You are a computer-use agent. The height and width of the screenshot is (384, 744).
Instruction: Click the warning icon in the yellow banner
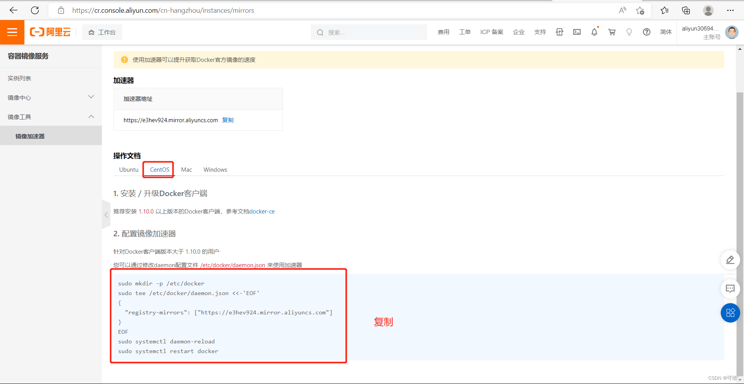tap(124, 60)
